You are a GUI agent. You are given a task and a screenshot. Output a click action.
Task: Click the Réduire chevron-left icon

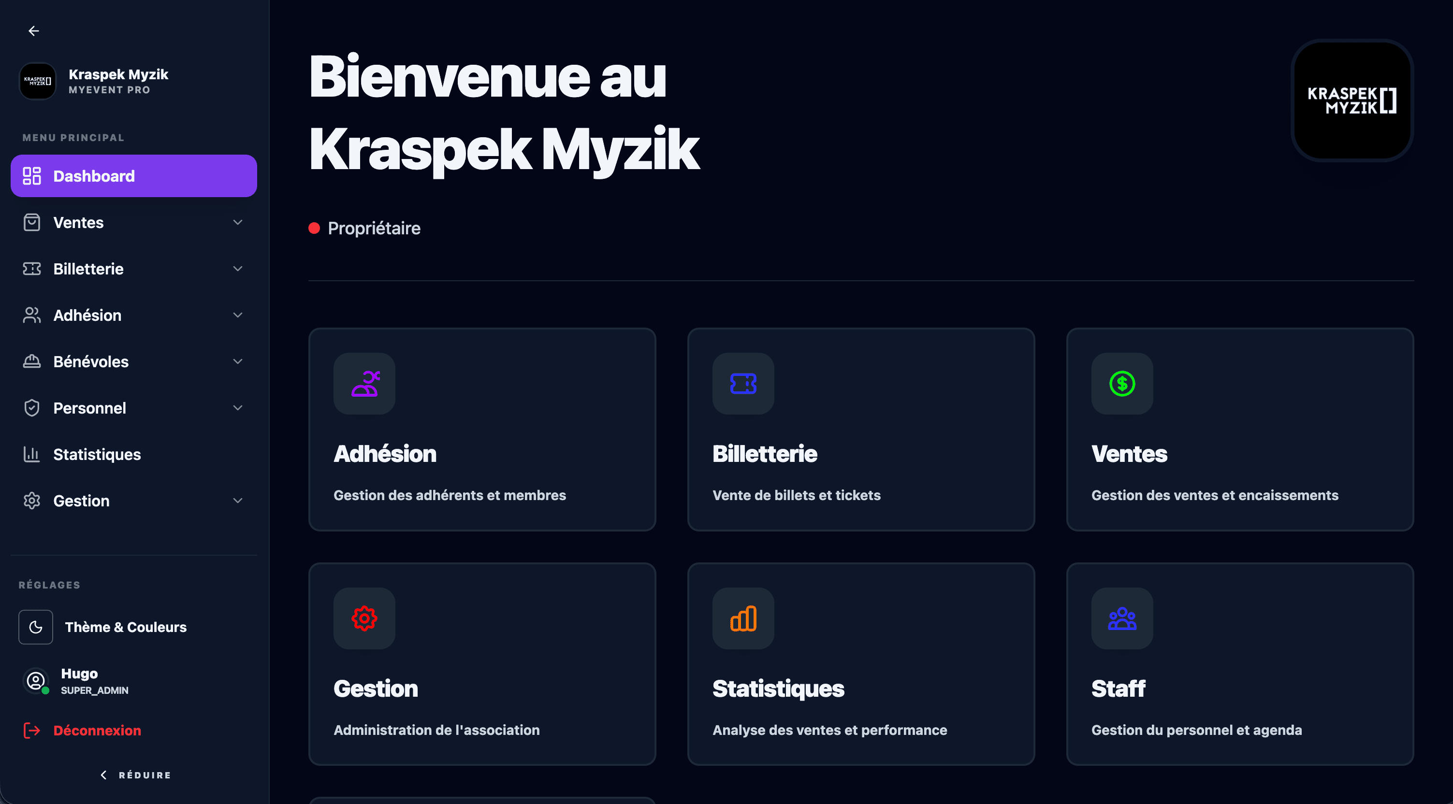click(x=104, y=775)
